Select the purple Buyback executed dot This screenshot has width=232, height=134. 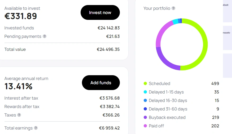[x=145, y=118]
